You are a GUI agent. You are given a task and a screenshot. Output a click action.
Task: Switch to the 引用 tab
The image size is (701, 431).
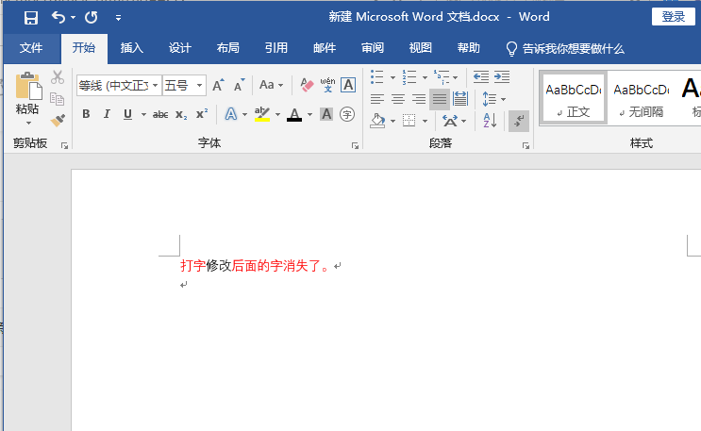coord(275,48)
